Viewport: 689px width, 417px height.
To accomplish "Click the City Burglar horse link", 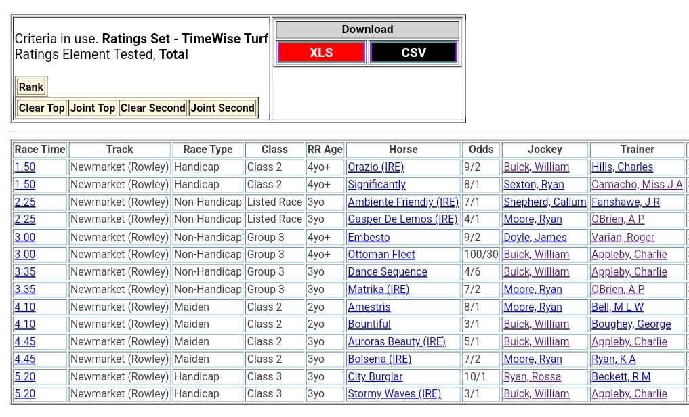I will coord(375,377).
